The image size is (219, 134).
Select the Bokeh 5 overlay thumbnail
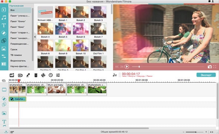pos(63,29)
